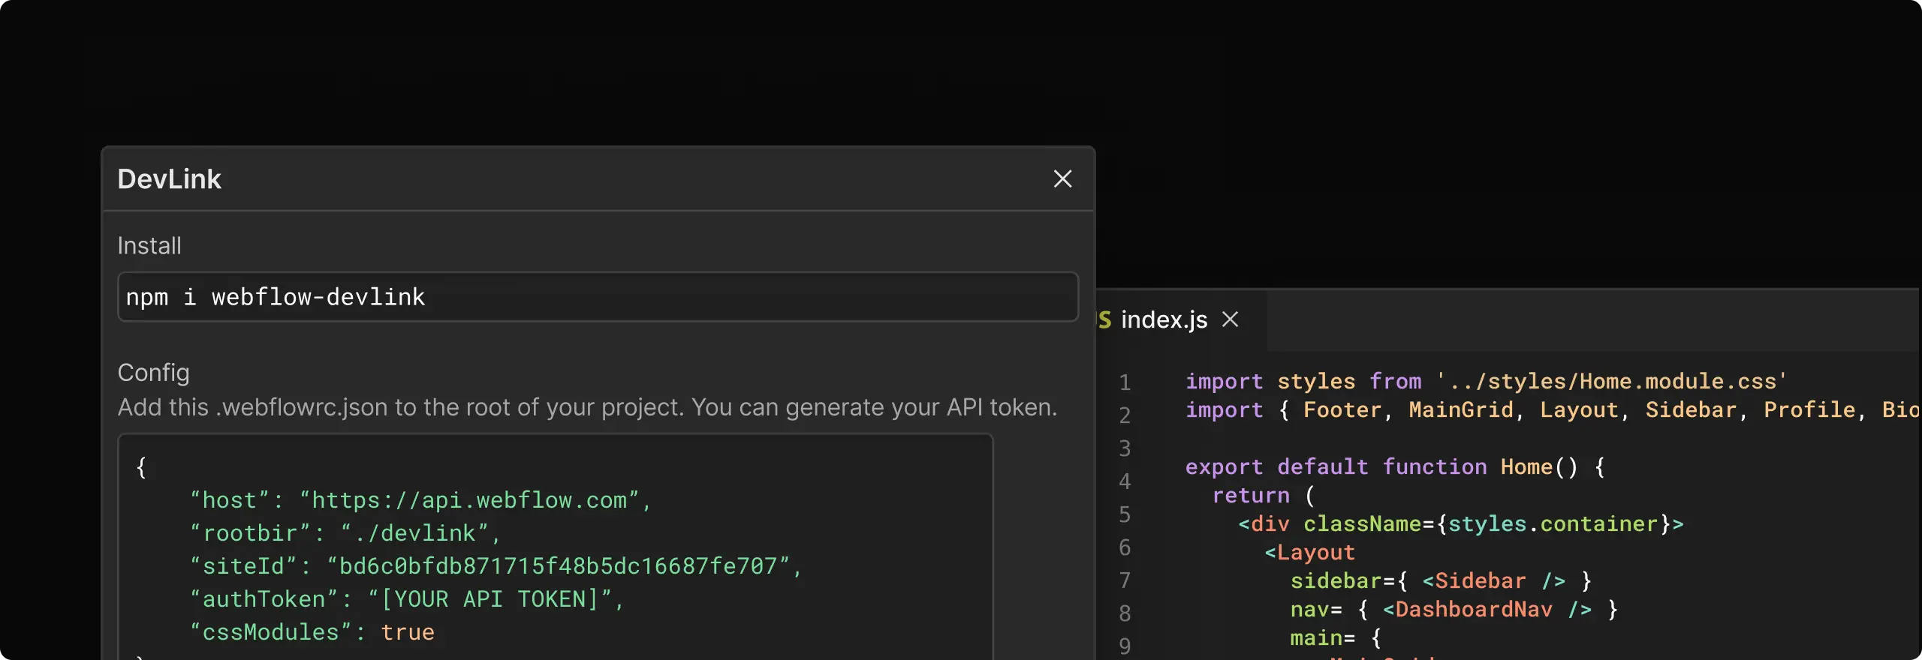Close the DevLink dialog
The height and width of the screenshot is (660, 1922).
1062,178
